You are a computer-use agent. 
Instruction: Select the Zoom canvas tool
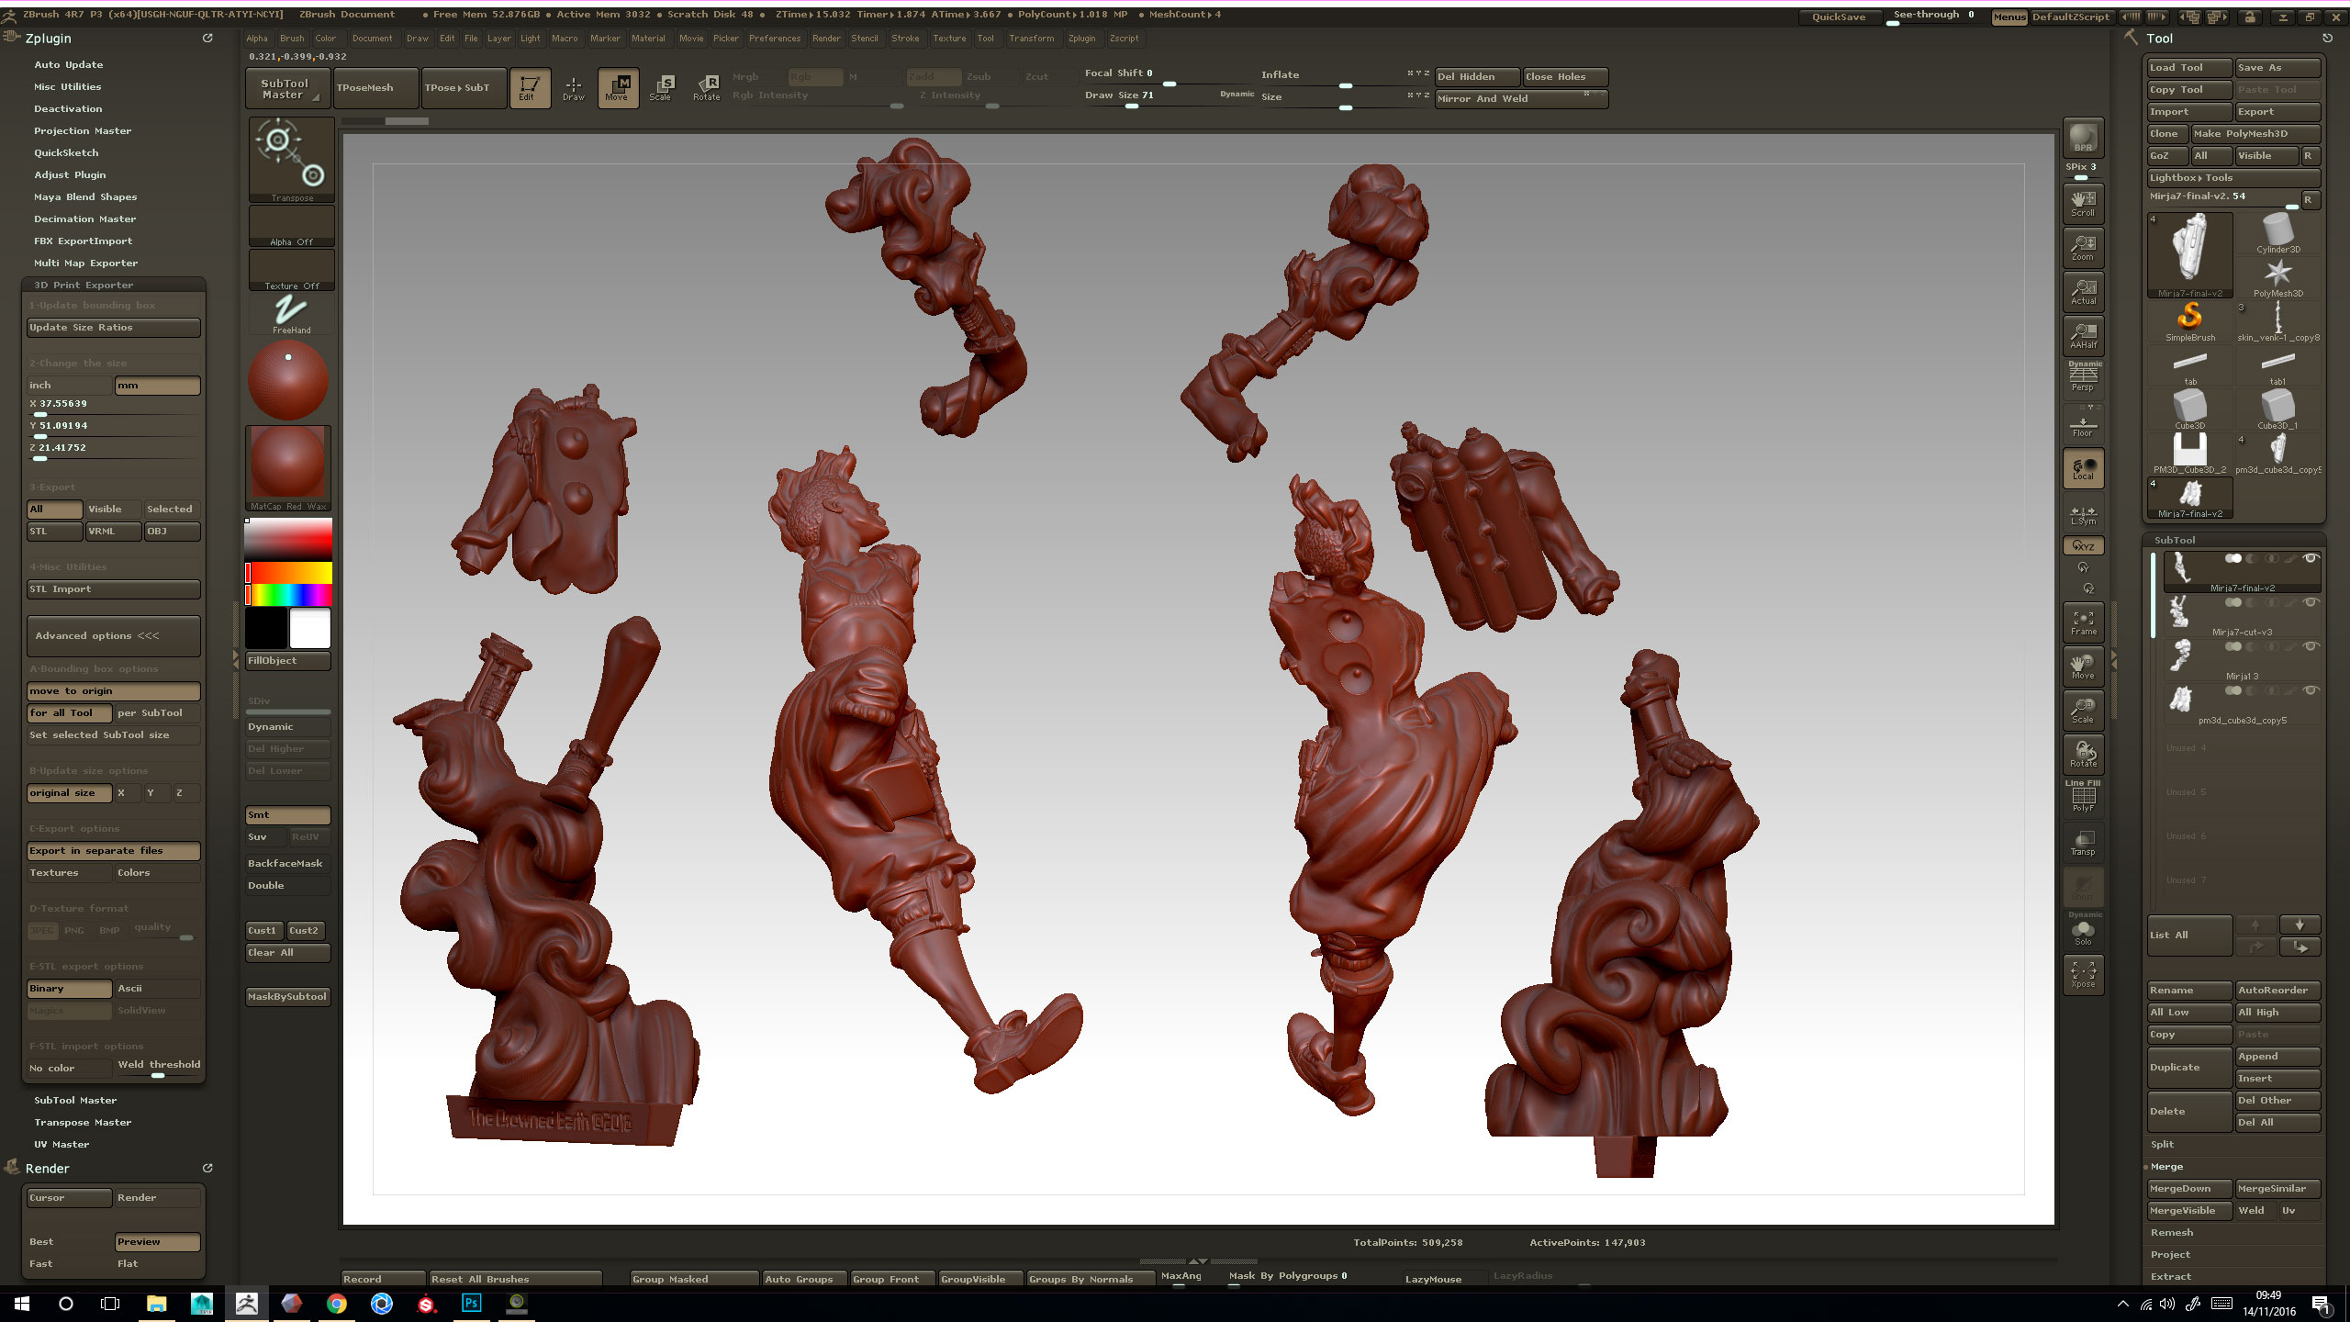[2083, 247]
